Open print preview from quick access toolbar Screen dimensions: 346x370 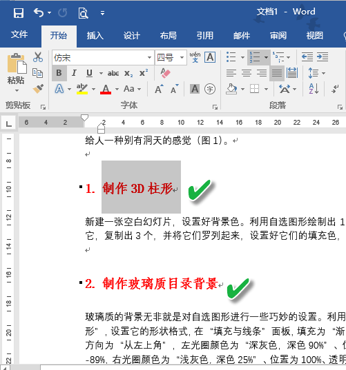83,13
